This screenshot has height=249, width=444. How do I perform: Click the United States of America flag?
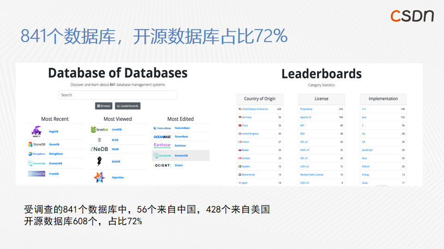(240, 109)
